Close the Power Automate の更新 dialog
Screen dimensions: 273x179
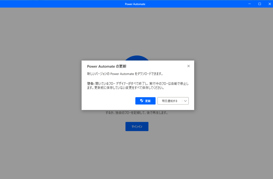pos(188,66)
